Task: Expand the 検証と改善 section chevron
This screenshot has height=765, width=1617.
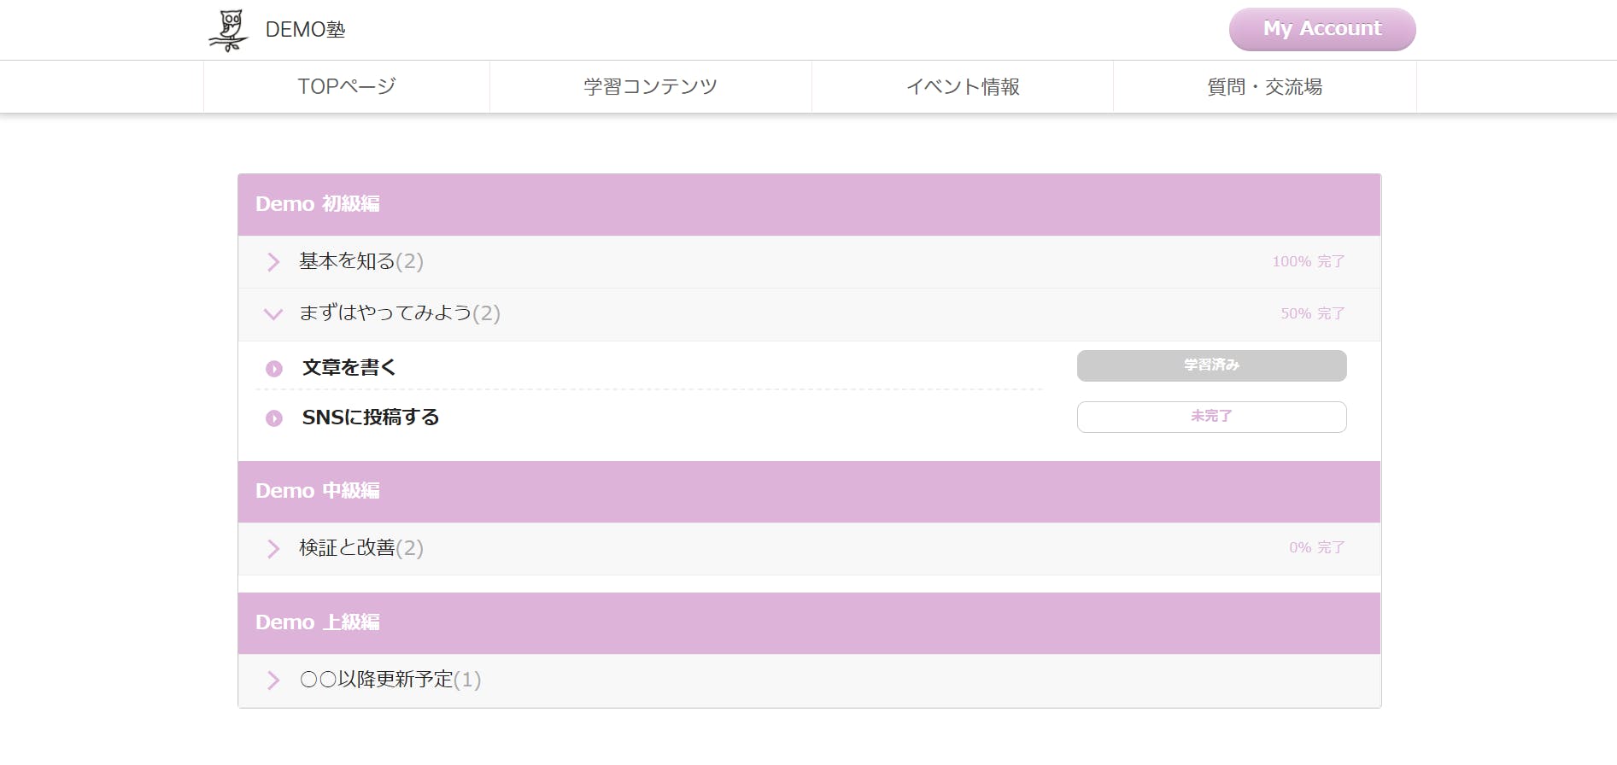Action: click(x=273, y=548)
